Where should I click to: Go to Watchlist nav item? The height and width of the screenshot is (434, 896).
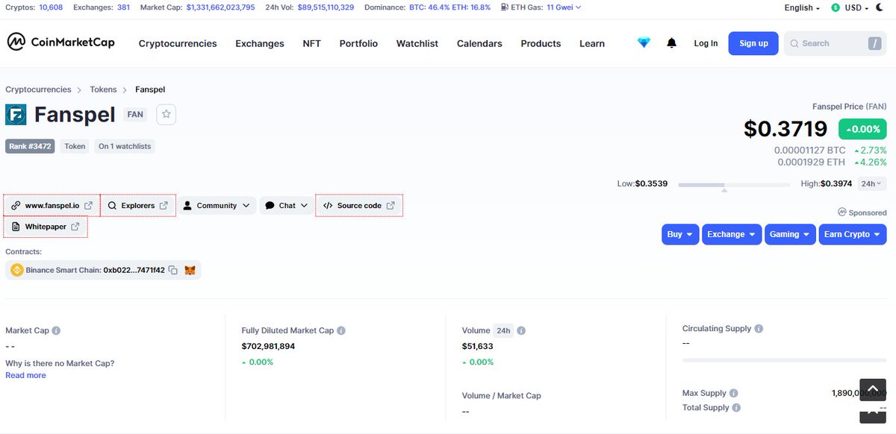[x=417, y=43]
